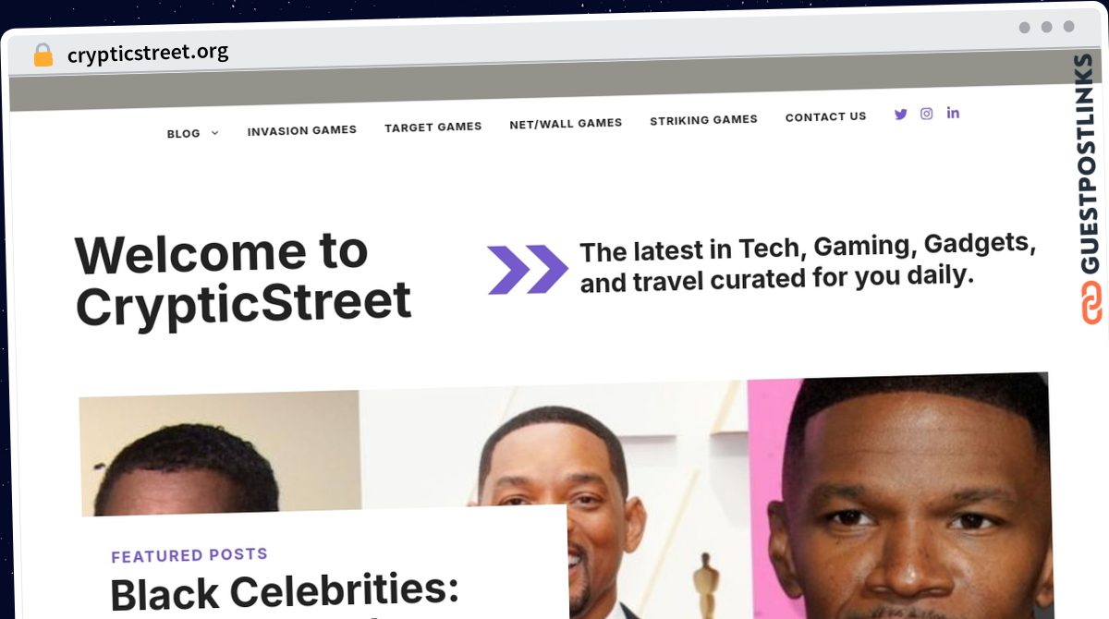Navigate to Striking Games
Viewport: 1109px width, 619px height.
point(703,120)
